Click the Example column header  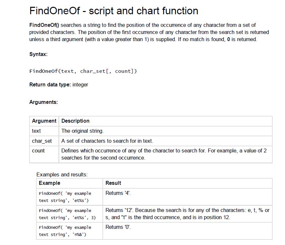[49, 183]
